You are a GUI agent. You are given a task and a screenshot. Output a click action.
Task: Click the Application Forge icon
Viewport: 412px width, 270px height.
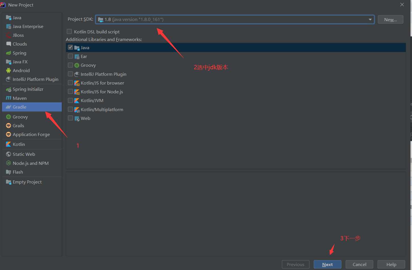point(9,135)
